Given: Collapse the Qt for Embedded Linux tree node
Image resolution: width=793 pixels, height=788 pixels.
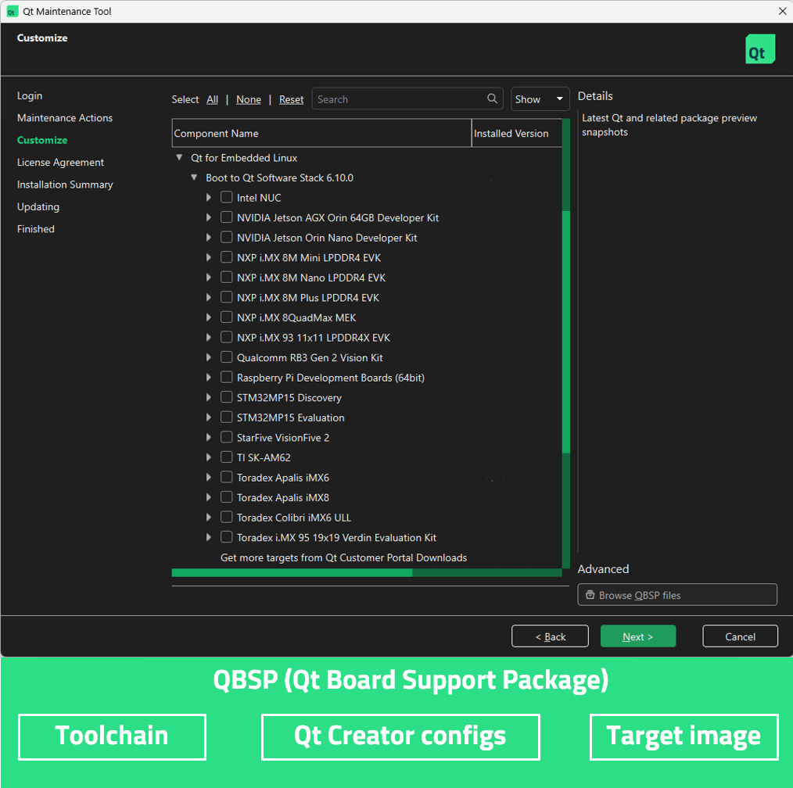Looking at the screenshot, I should (179, 157).
